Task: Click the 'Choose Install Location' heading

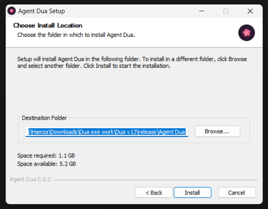Action: click(x=48, y=26)
